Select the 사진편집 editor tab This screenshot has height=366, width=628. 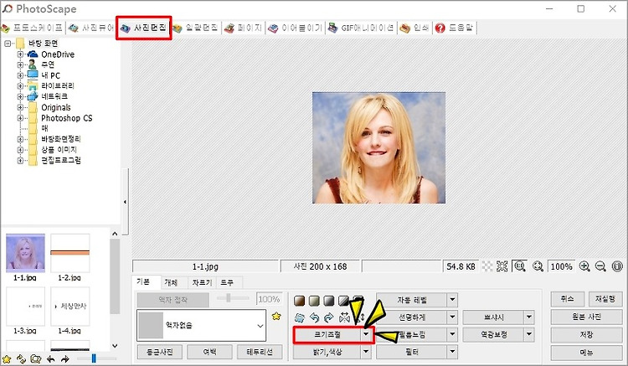coord(143,28)
